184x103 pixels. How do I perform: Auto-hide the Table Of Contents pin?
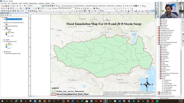pyautogui.click(x=26, y=13)
